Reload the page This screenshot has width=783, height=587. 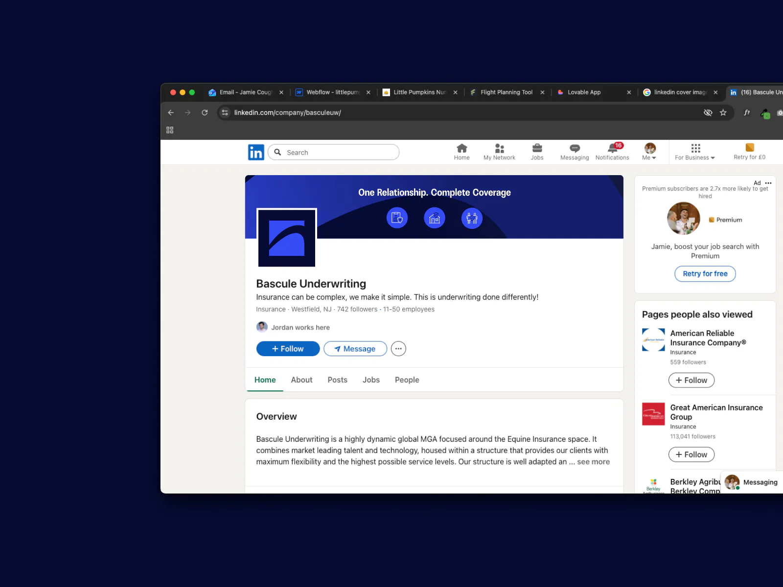pos(205,113)
